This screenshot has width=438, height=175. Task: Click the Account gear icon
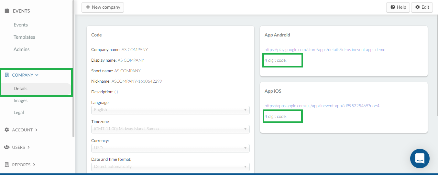click(x=7, y=130)
